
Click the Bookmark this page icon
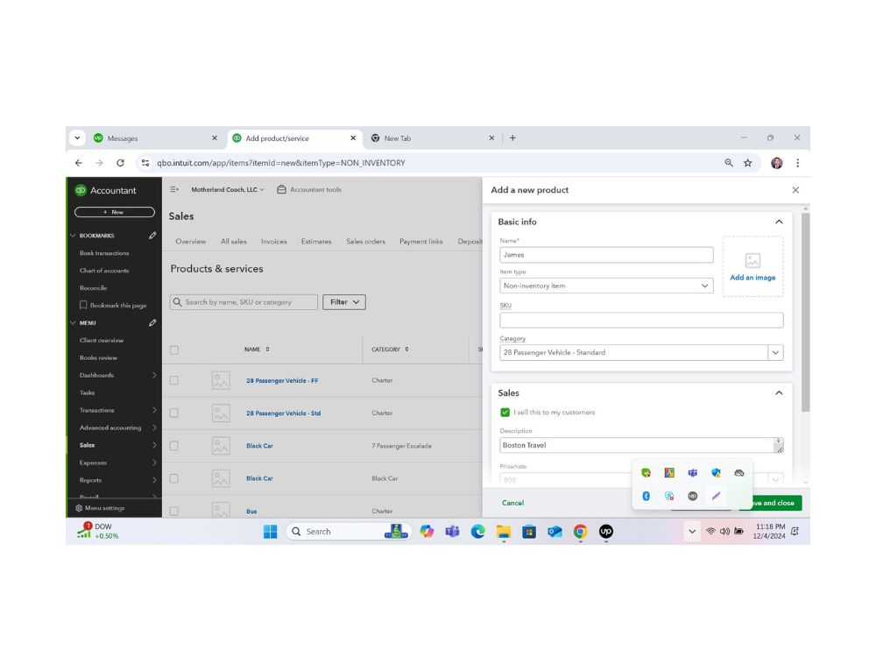[x=83, y=305]
